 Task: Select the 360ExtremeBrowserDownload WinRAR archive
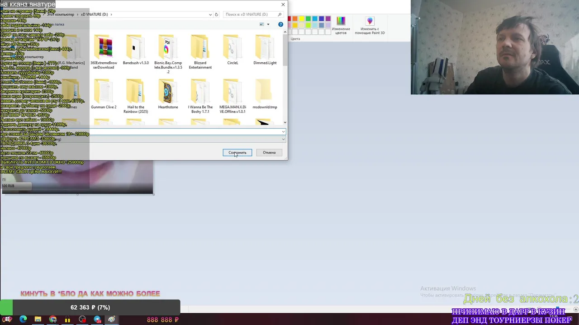click(104, 52)
